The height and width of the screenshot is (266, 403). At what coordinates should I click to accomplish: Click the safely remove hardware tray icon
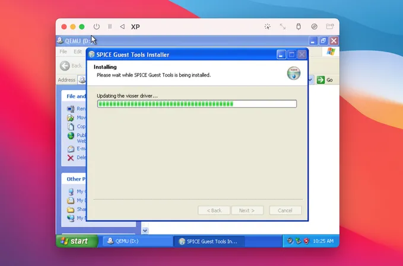pyautogui.click(x=298, y=241)
